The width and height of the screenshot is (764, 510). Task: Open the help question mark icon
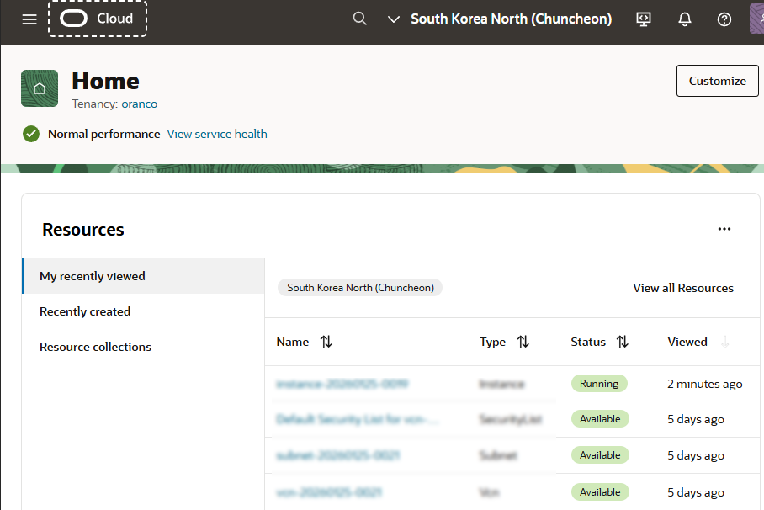[724, 19]
